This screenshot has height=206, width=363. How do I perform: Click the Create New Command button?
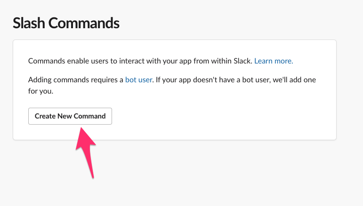tap(70, 116)
